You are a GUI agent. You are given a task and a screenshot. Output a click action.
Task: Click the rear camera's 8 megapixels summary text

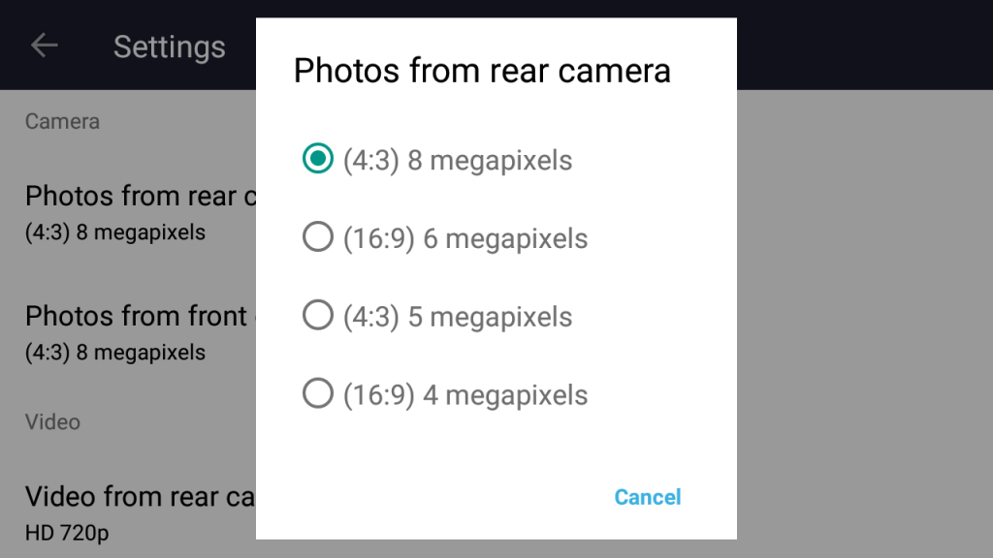115,232
